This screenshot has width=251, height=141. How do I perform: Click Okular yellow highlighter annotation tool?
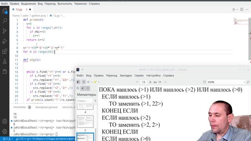coord(95,82)
